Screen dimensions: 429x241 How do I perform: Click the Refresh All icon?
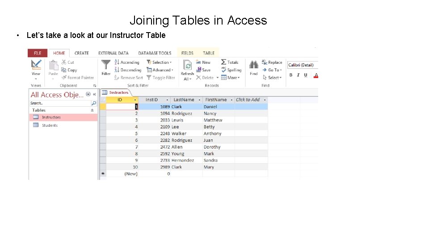point(187,66)
